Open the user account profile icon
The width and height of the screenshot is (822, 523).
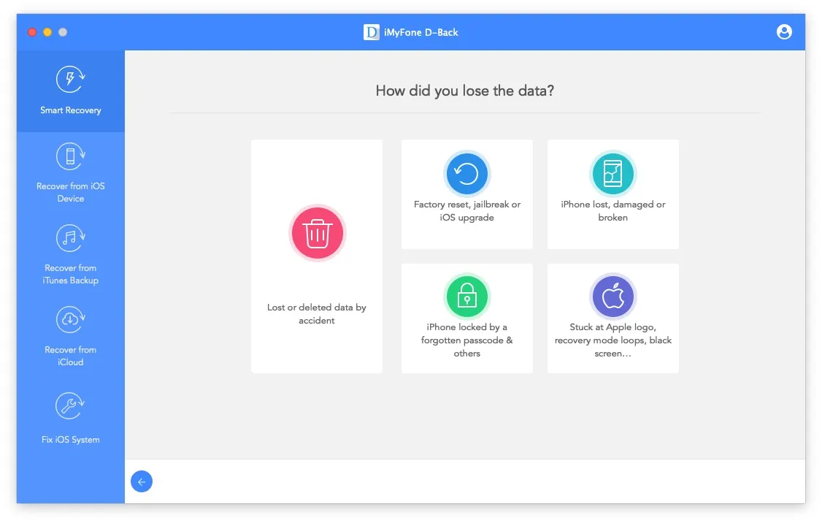point(784,32)
